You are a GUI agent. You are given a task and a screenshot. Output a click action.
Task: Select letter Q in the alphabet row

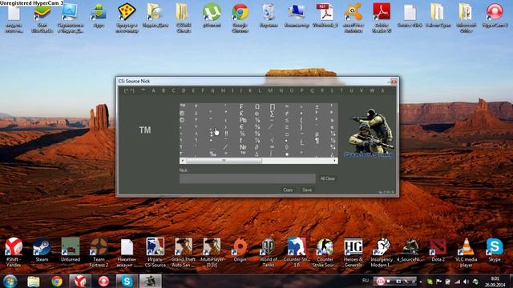coord(312,90)
